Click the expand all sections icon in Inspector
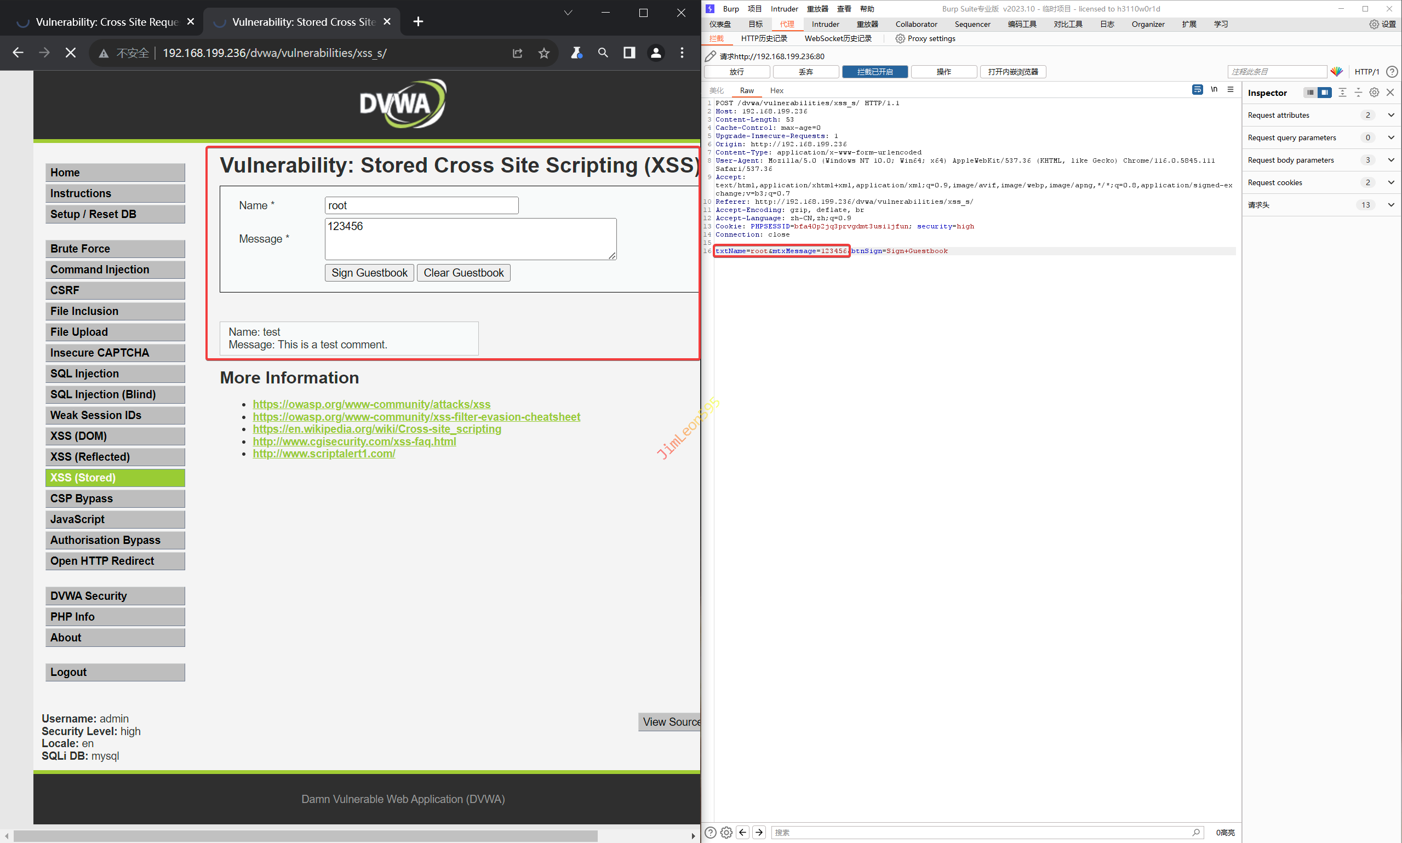The image size is (1402, 843). coord(1342,93)
